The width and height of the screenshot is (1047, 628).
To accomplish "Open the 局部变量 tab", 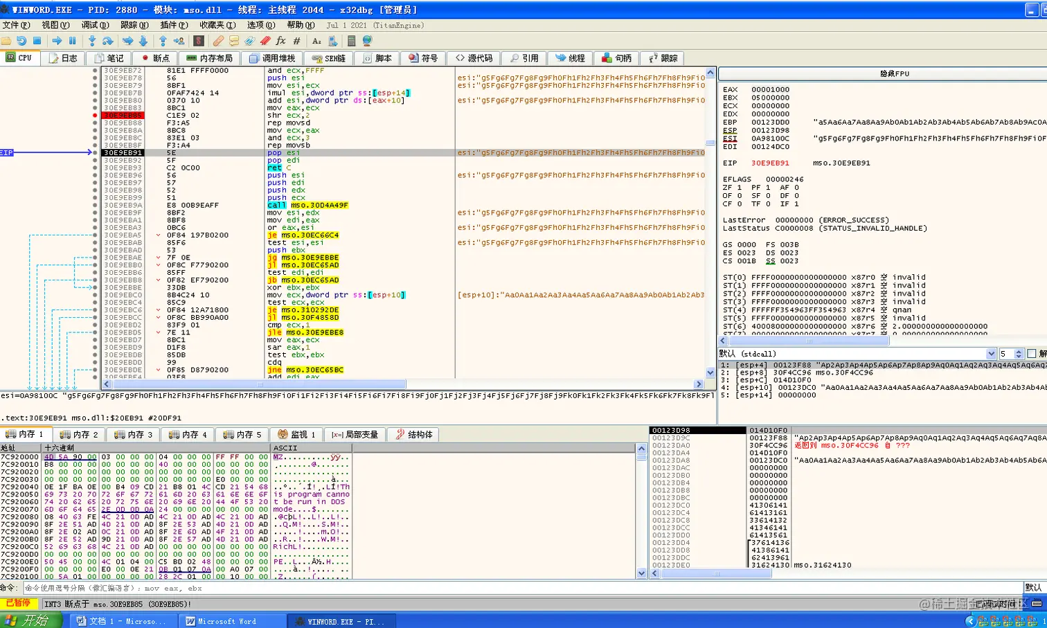I will pos(355,434).
